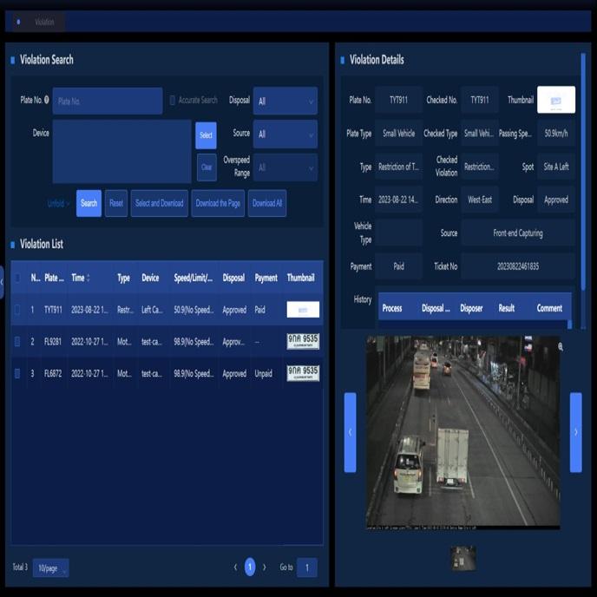Switch to the Violation tab
The image size is (597, 597).
(x=39, y=22)
